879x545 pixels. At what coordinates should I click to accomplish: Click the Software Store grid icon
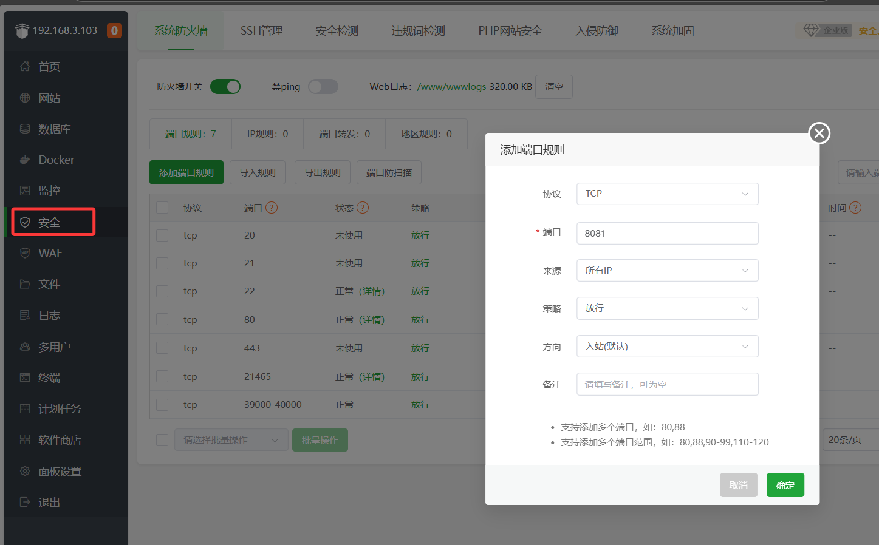[25, 439]
